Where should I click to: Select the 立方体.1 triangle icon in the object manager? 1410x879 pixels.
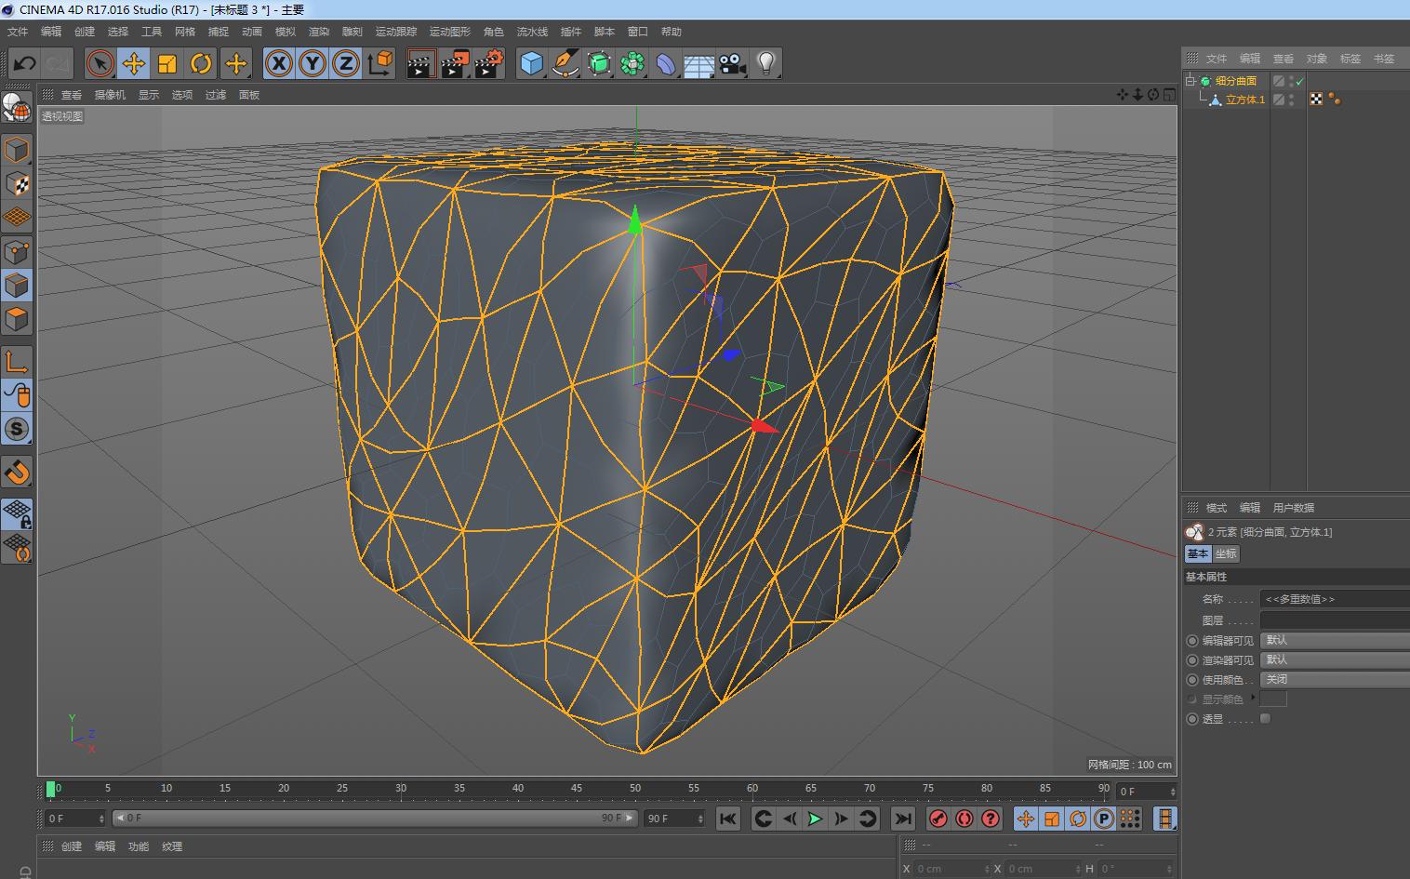(x=1216, y=100)
